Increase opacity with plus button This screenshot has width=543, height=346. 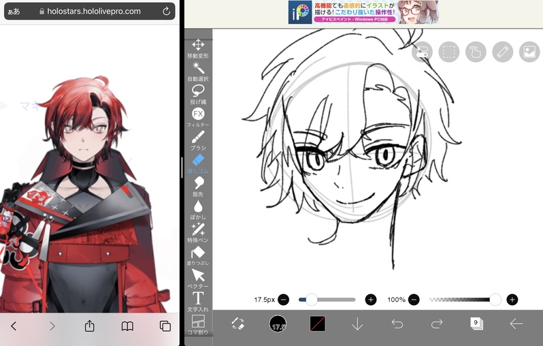click(x=512, y=300)
